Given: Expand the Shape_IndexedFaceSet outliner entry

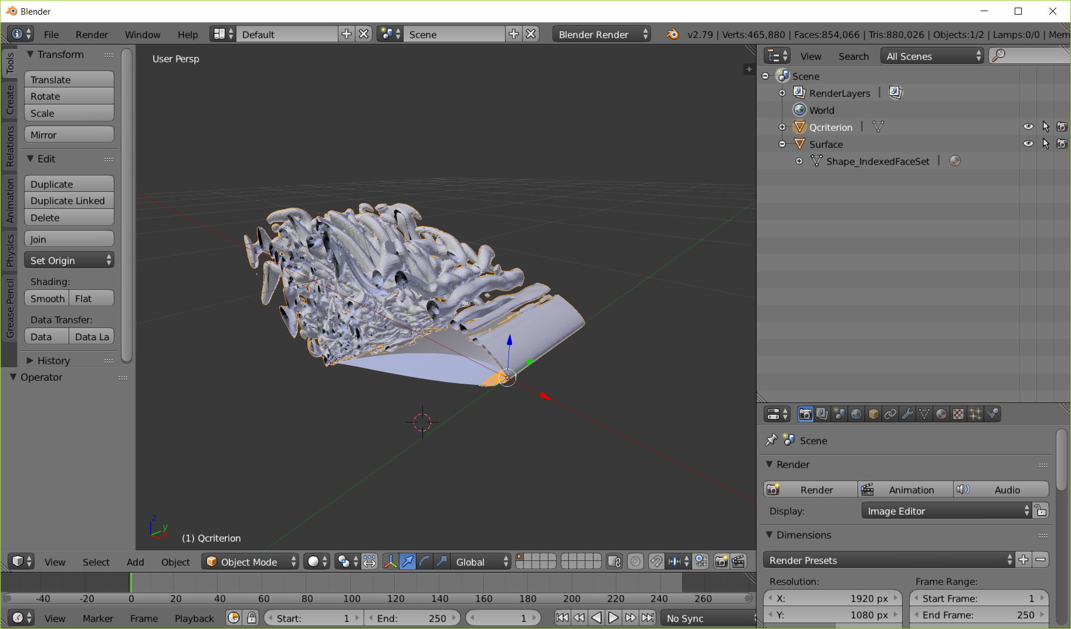Looking at the screenshot, I should click(x=800, y=161).
